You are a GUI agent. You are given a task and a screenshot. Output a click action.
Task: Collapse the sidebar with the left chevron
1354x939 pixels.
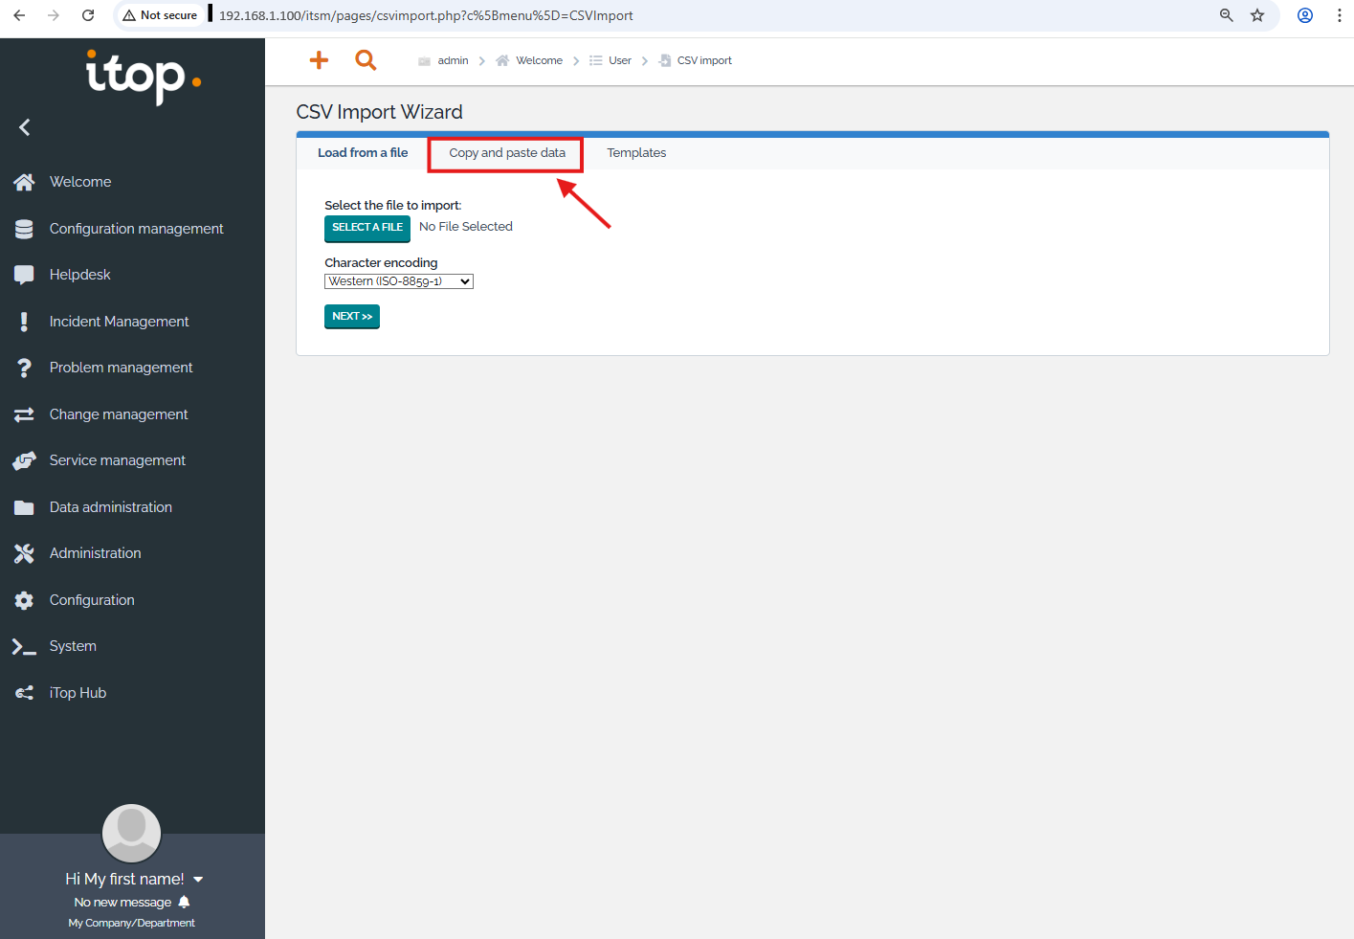(25, 127)
